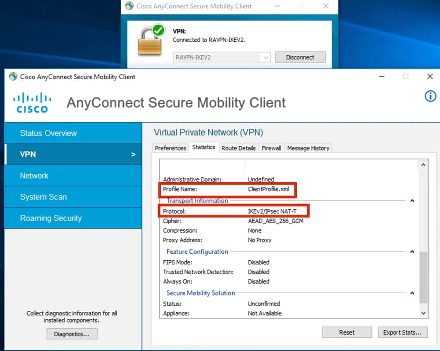Click the Virtual Private Network (VPN) heading
This screenshot has width=440, height=351.
[x=208, y=133]
